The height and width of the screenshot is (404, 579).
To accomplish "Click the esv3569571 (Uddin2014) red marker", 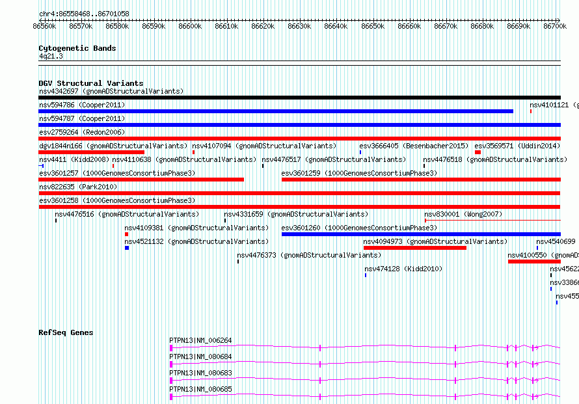I will pyautogui.click(x=478, y=152).
